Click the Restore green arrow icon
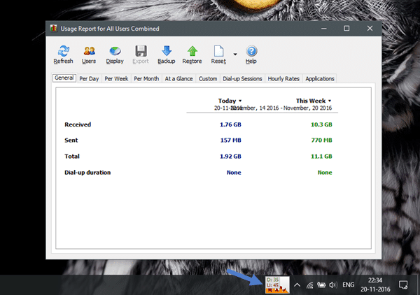Image resolution: width=420 pixels, height=295 pixels. (192, 51)
